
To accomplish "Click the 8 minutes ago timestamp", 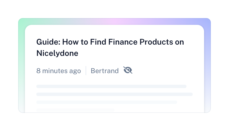I will (x=59, y=71).
